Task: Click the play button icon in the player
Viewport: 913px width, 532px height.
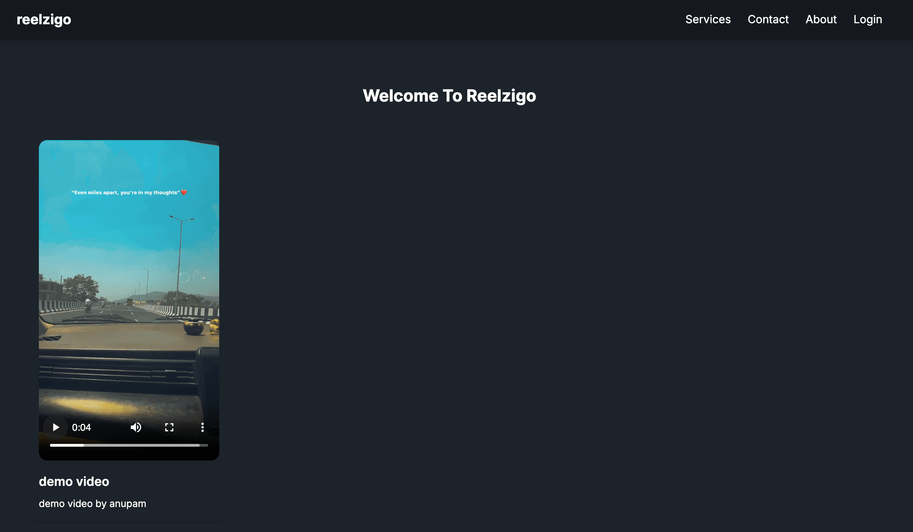Action: [56, 427]
